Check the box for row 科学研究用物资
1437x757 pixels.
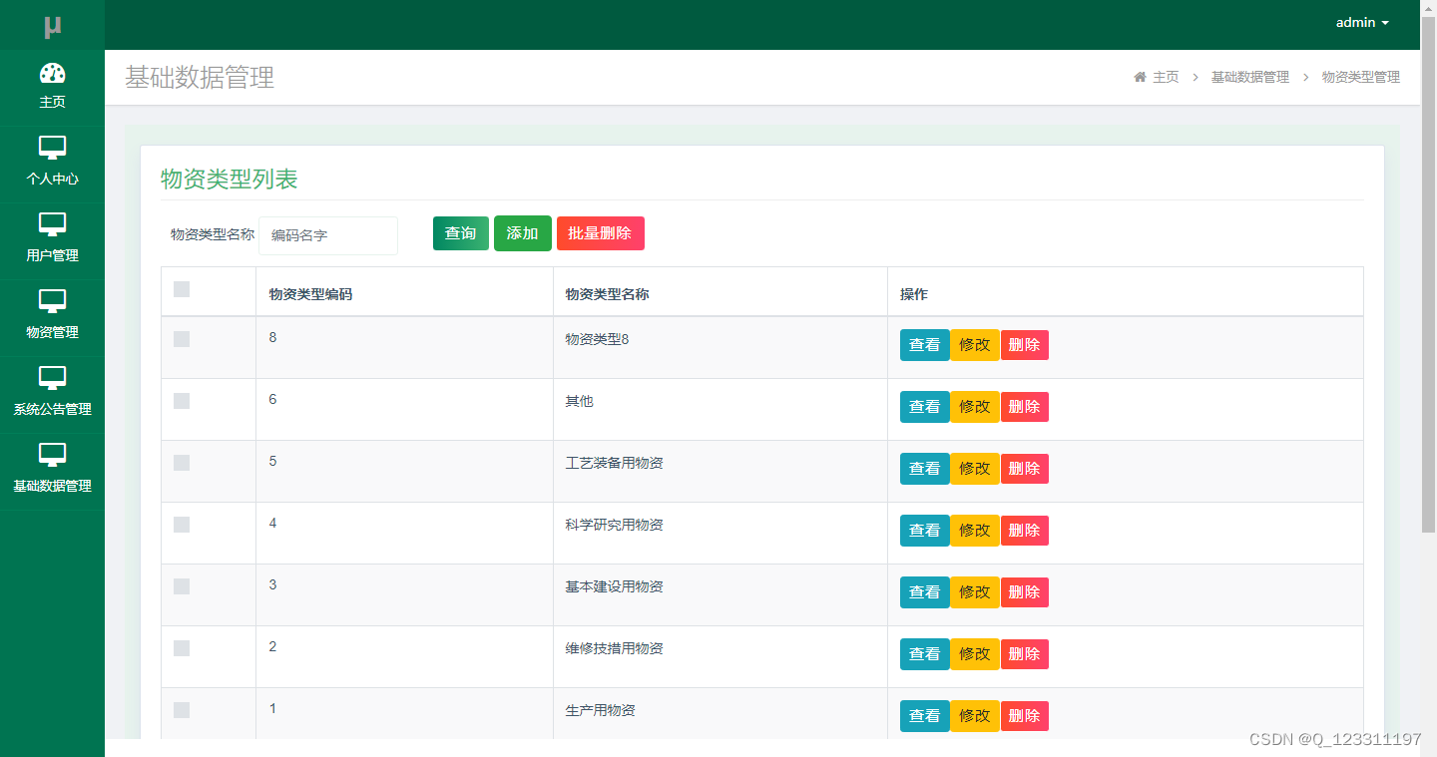click(182, 525)
